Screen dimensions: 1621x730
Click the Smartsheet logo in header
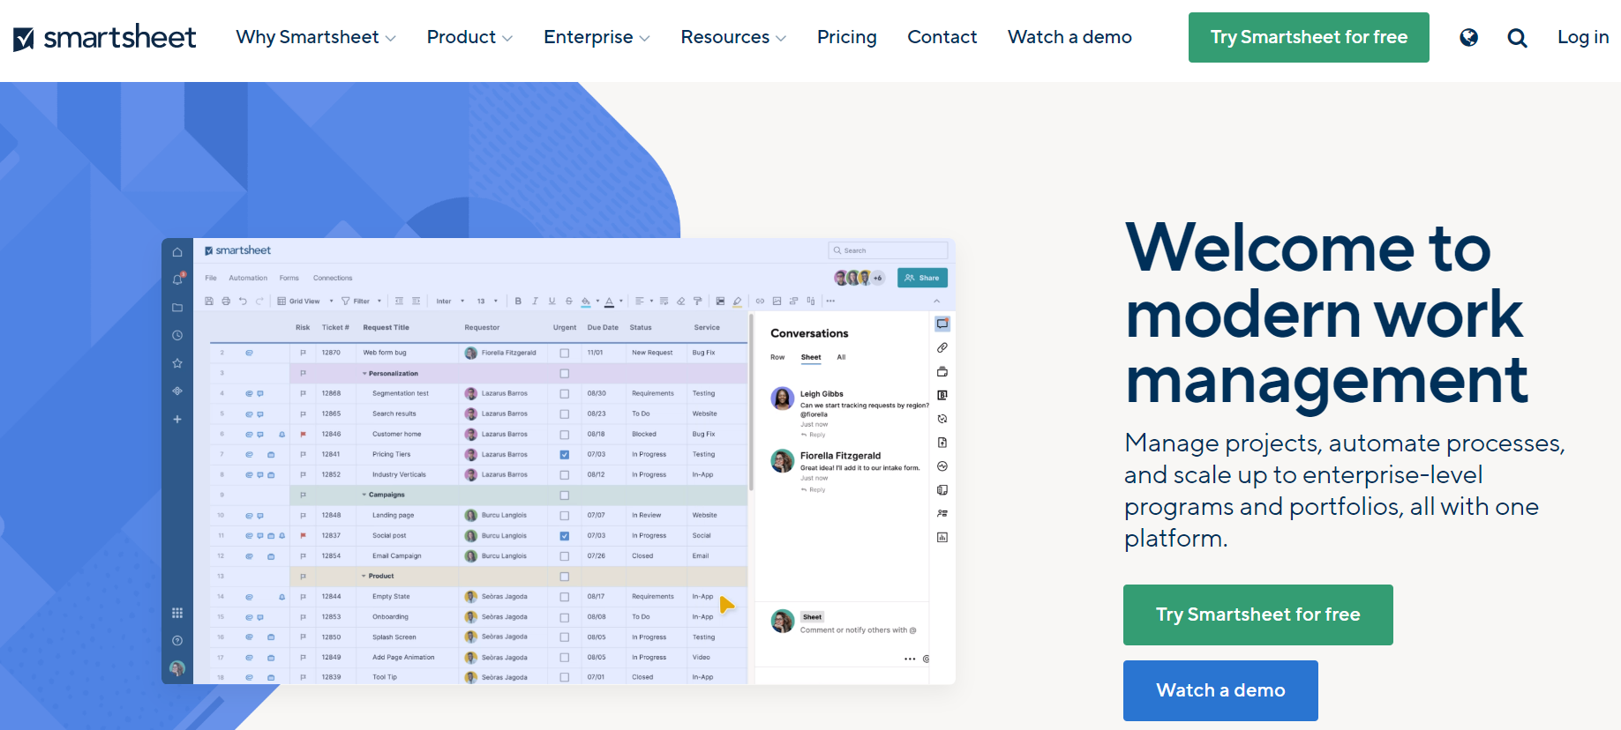104,37
